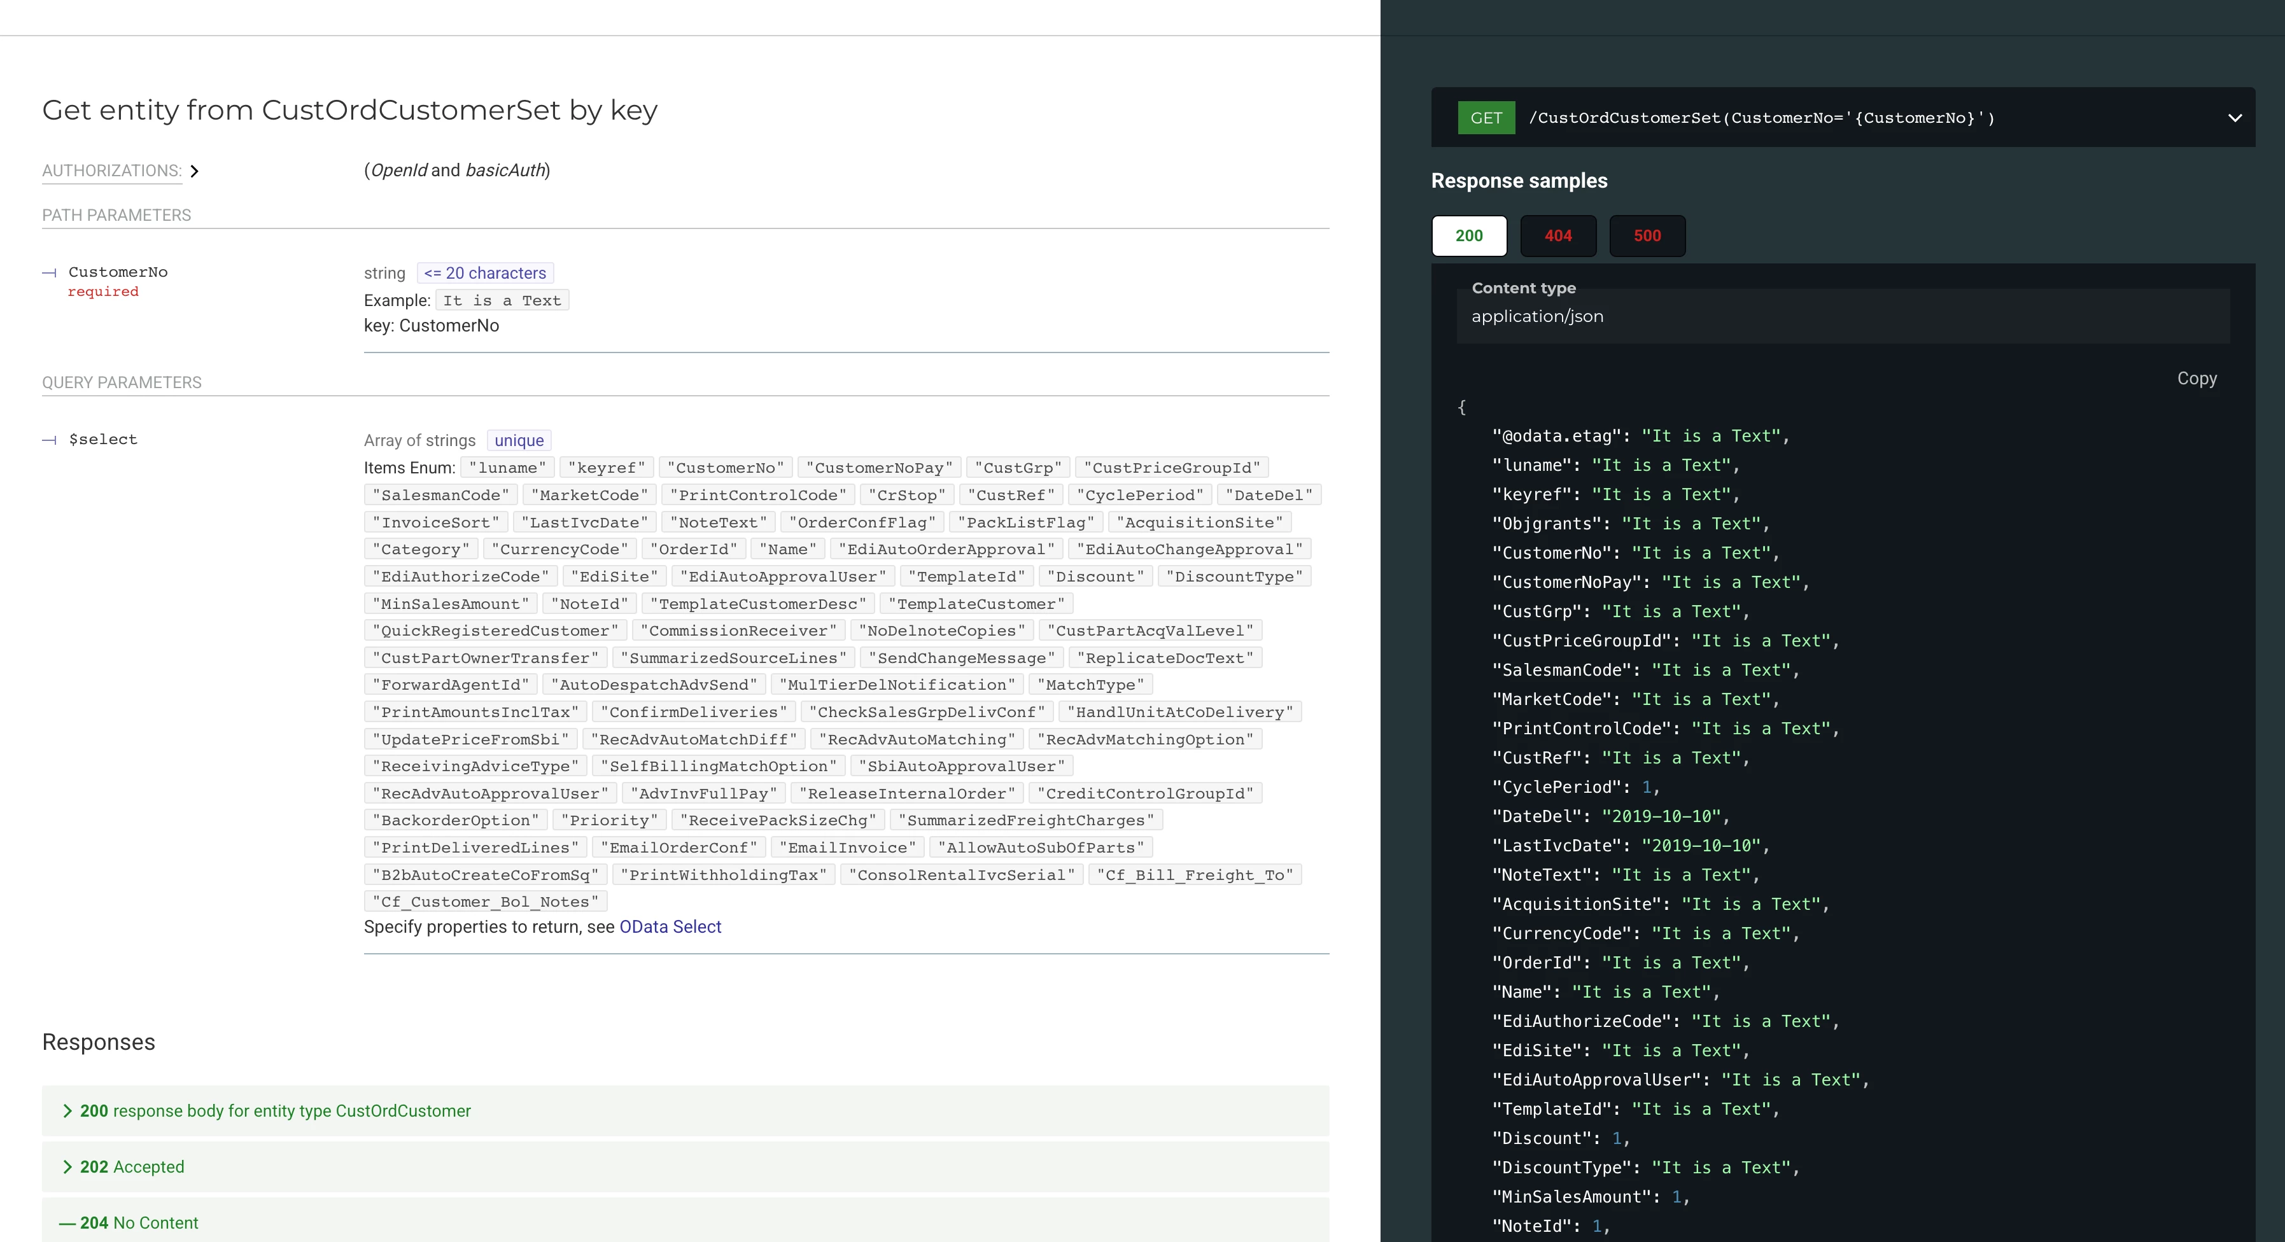2285x1242 pixels.
Task: Click the "<= 20 characters" constraint badge
Action: tap(484, 273)
